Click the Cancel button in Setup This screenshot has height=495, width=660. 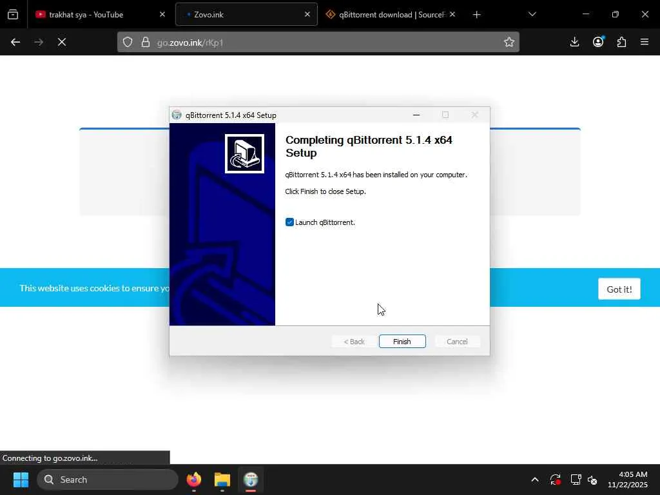457,342
